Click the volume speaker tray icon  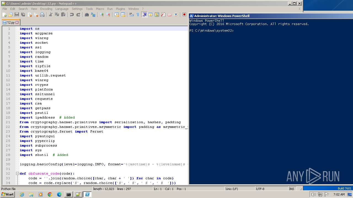(x=313, y=194)
